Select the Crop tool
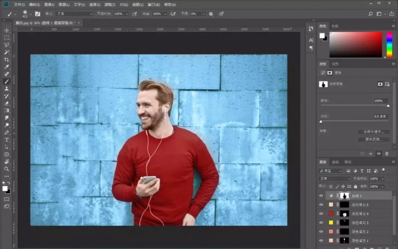 pyautogui.click(x=7, y=60)
